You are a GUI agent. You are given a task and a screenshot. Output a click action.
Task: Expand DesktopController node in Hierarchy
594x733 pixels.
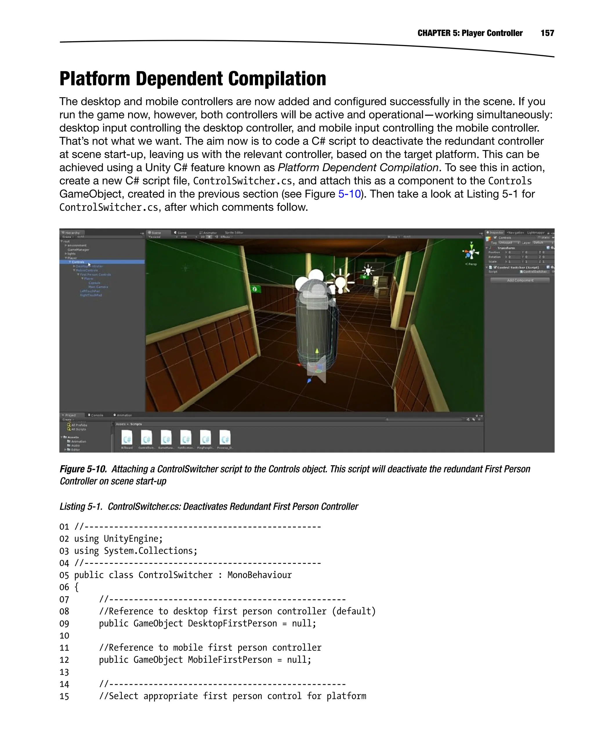tap(74, 266)
